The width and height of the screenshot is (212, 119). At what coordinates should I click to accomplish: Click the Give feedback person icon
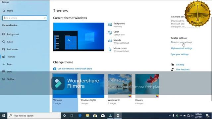172,69
